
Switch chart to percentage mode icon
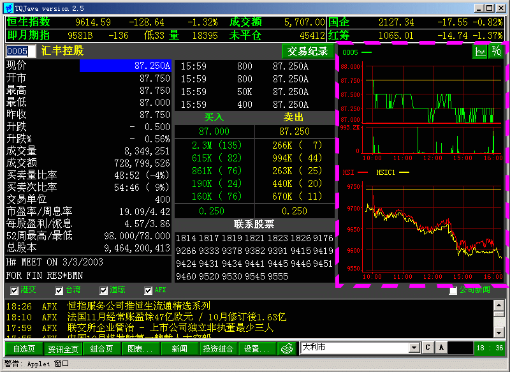coord(497,52)
